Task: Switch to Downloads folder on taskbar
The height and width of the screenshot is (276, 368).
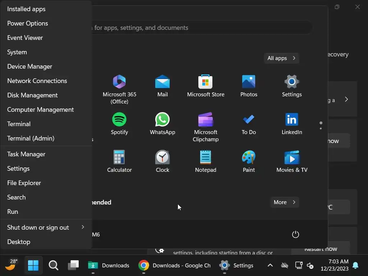Action: pos(109,265)
